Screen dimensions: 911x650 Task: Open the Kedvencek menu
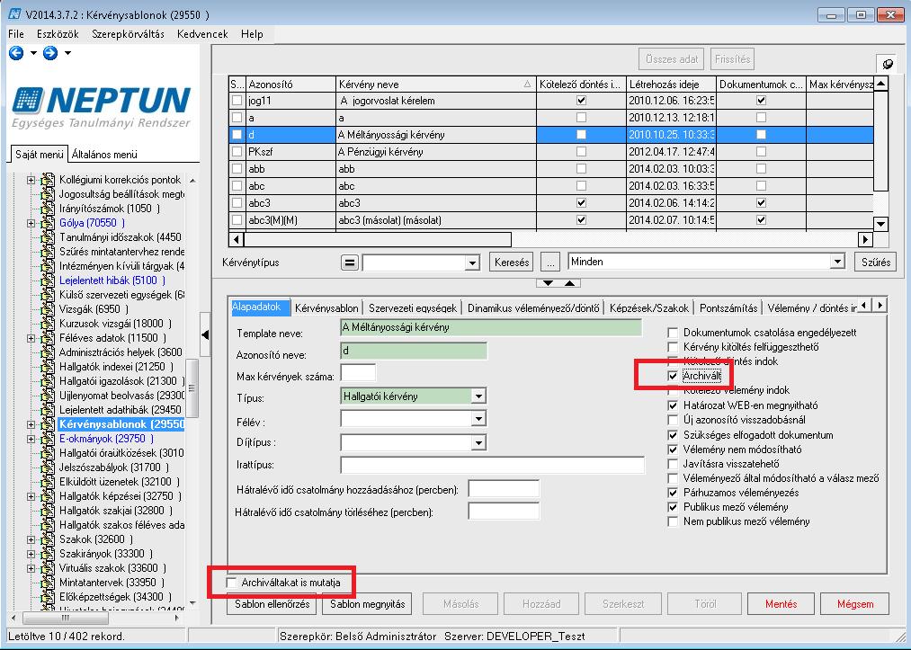click(x=202, y=34)
